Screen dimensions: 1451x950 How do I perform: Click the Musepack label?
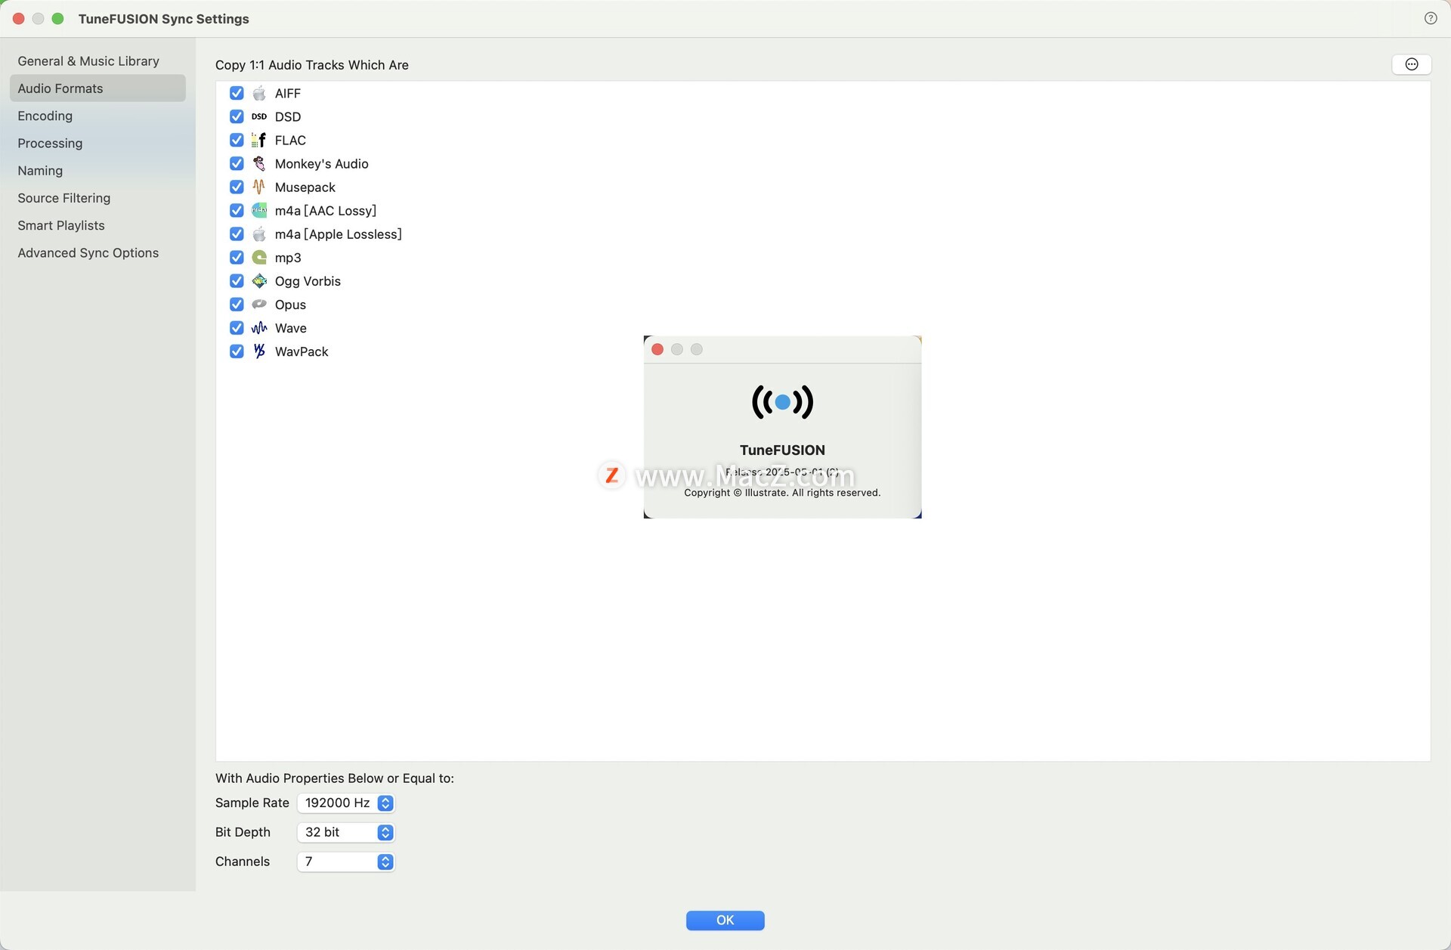[305, 187]
